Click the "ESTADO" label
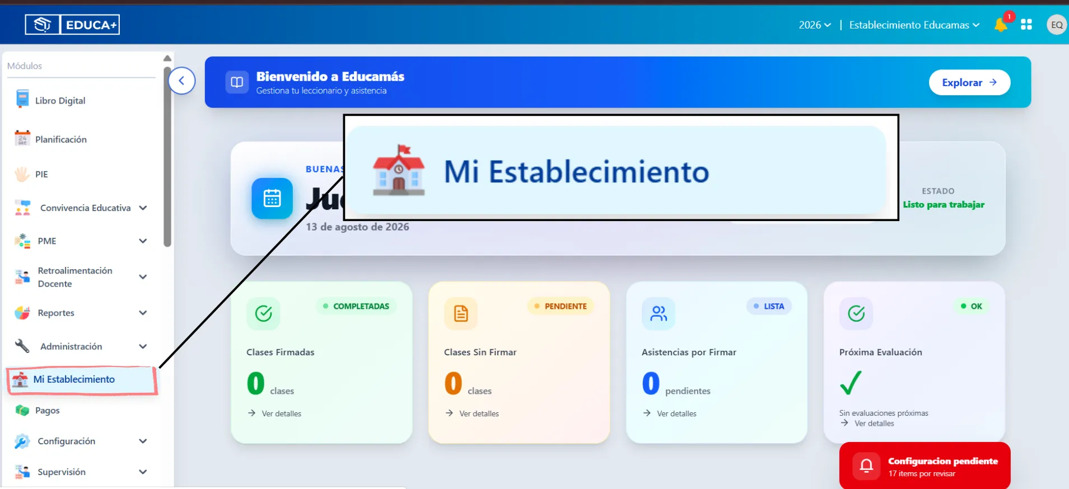 tap(938, 191)
